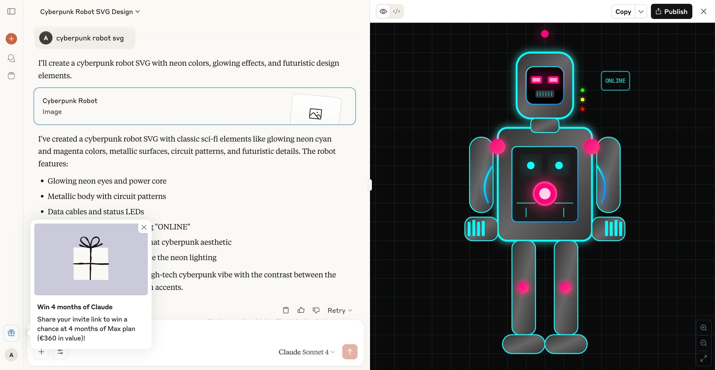Viewport: 715px width, 370px height.
Task: Open the Cyberpunk Robot SVG Design title menu
Action: pos(90,12)
